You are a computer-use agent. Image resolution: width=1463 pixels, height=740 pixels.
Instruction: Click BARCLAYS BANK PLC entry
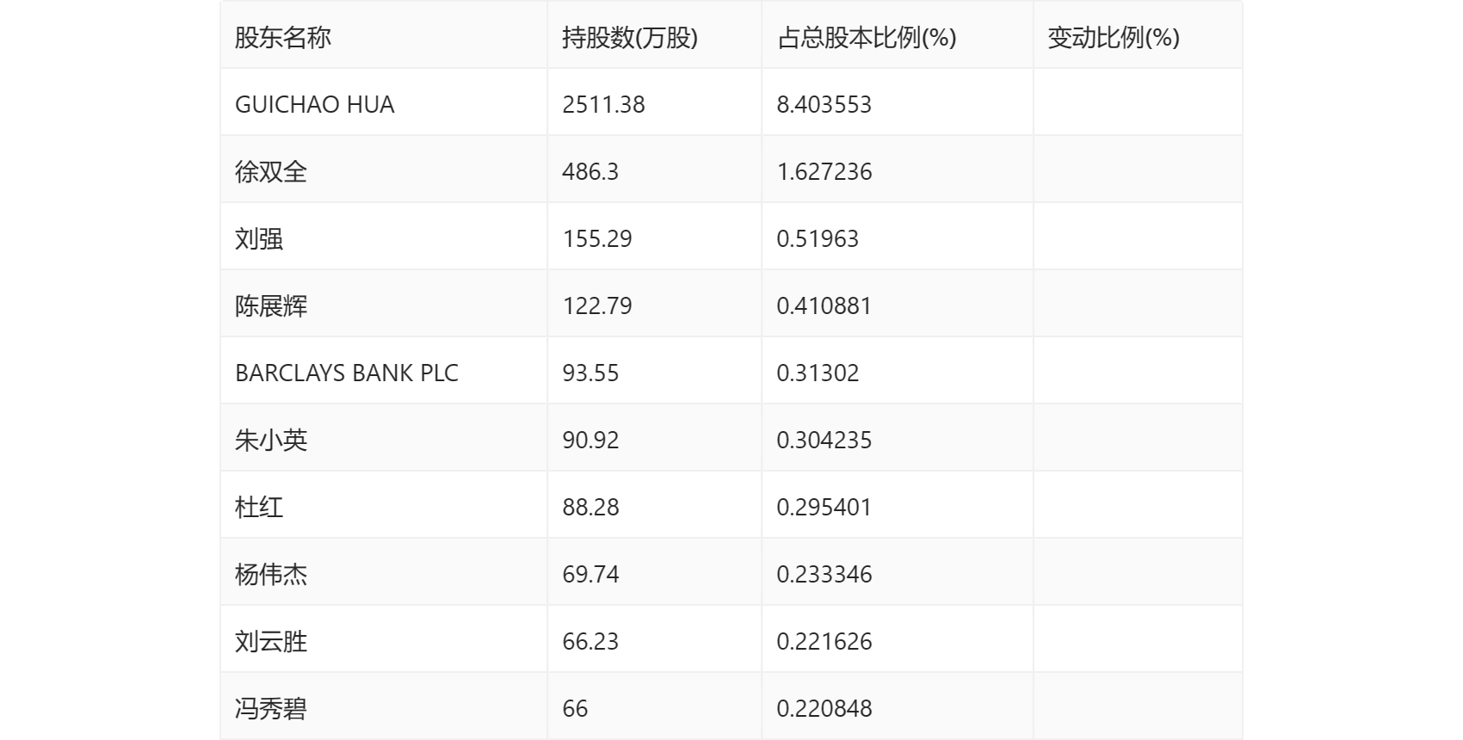tap(346, 373)
